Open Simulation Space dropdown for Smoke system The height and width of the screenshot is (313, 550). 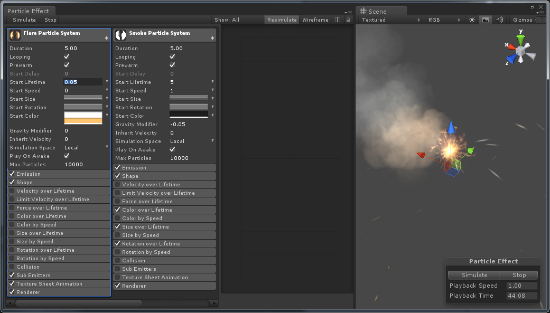coord(212,141)
